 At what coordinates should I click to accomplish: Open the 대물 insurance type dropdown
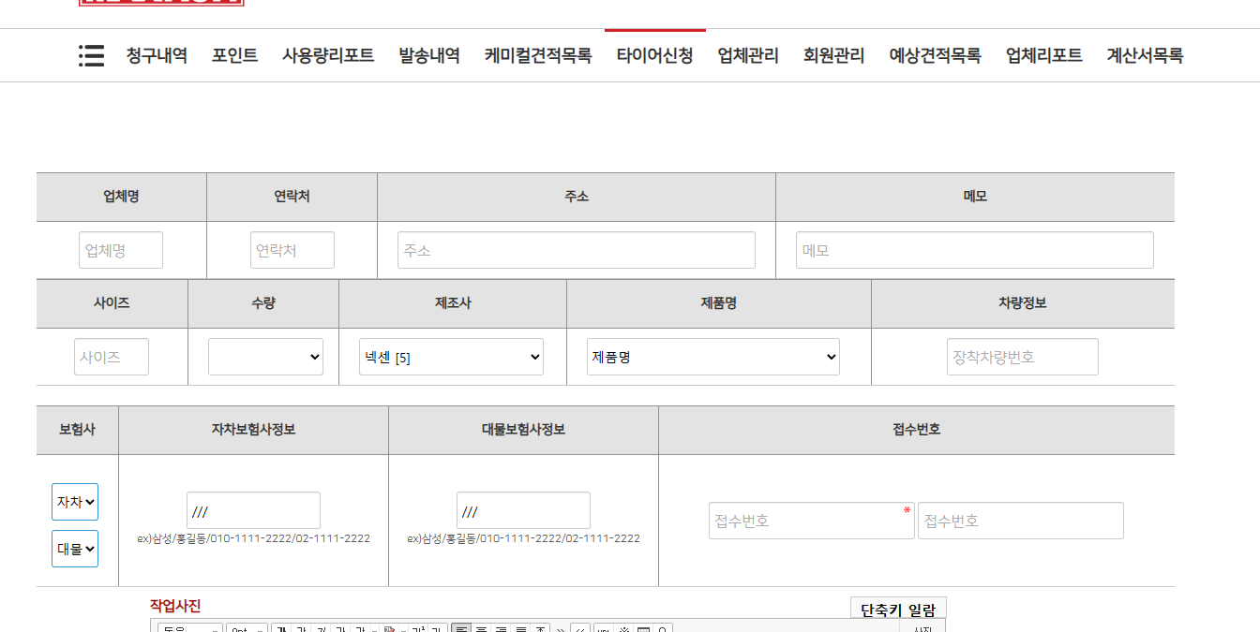pos(75,549)
